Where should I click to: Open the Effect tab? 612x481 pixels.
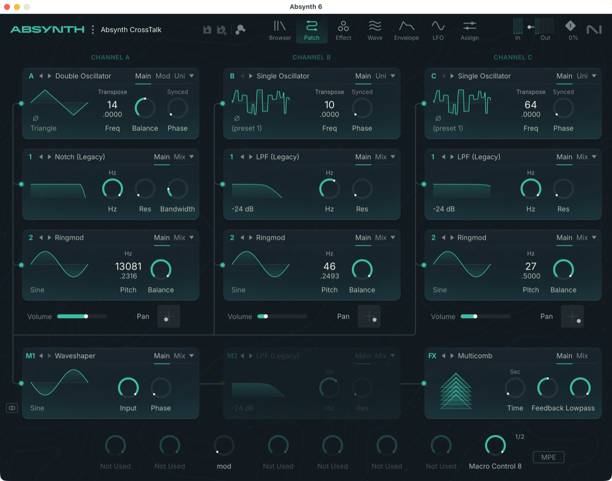(343, 30)
